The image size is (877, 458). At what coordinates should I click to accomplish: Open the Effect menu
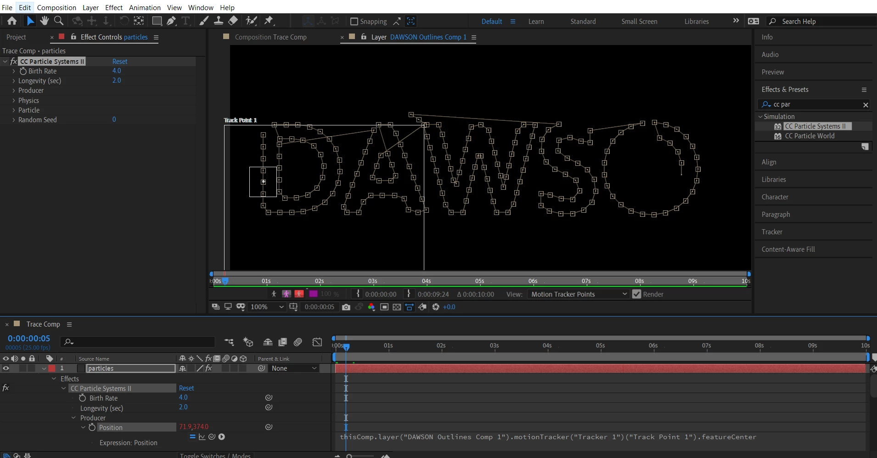point(114,7)
